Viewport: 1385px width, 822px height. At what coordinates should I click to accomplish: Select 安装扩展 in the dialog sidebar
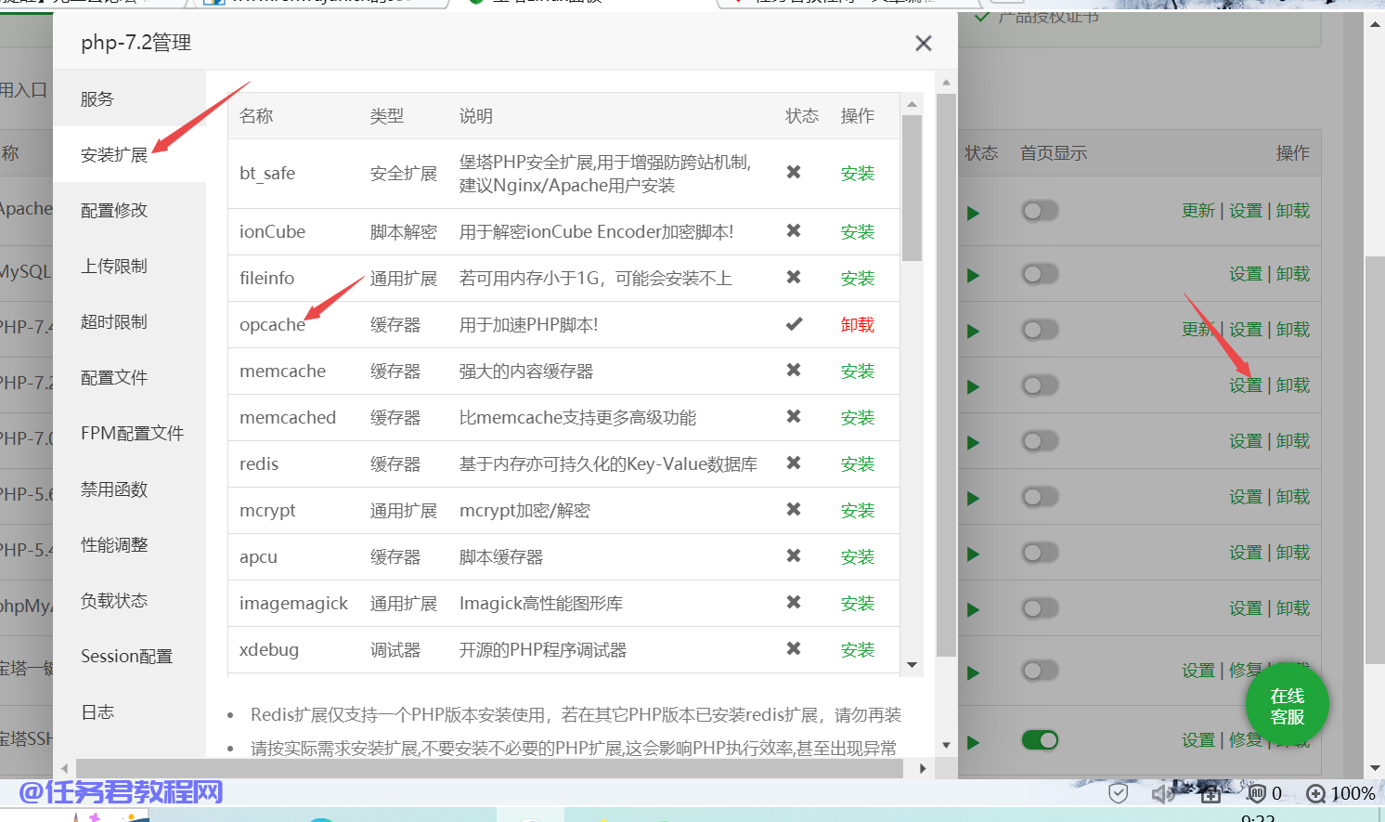(x=129, y=154)
